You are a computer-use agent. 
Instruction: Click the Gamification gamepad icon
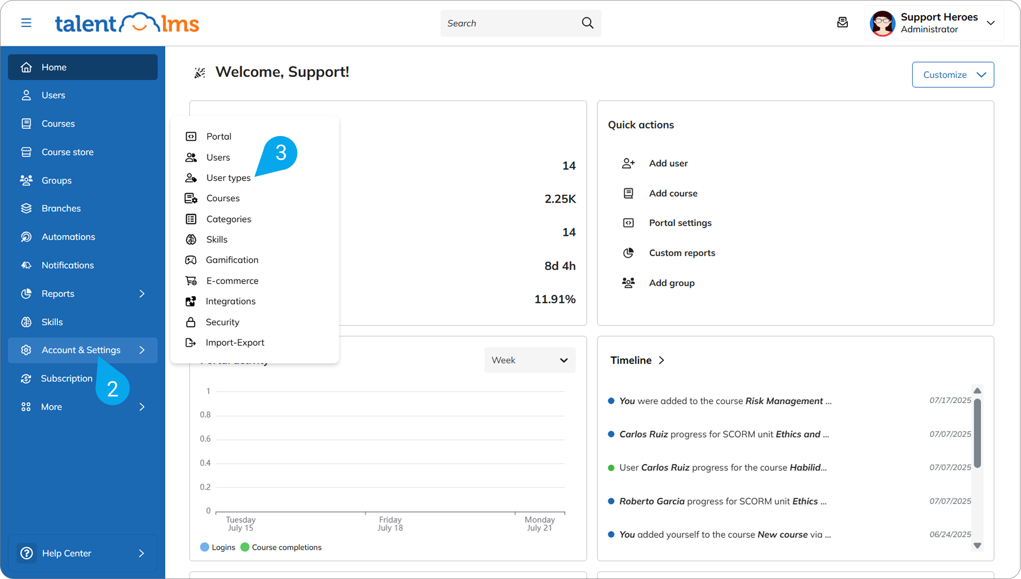coord(191,260)
